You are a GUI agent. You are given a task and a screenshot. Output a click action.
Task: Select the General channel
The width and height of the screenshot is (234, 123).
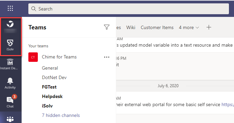50,68
